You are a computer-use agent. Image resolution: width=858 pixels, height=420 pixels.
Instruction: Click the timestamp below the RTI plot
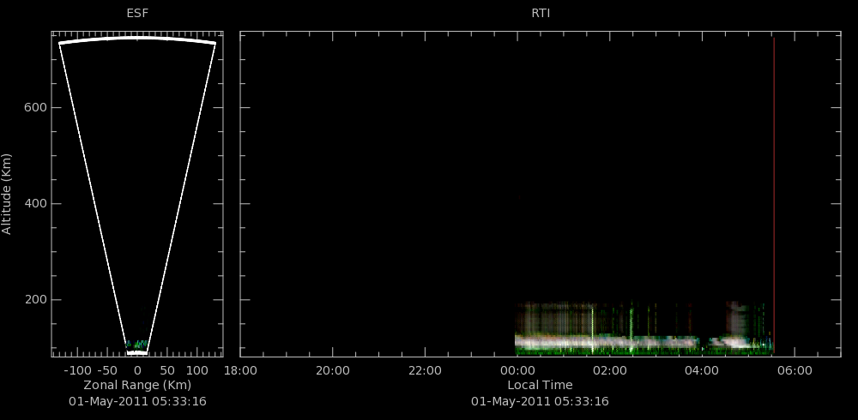point(540,401)
